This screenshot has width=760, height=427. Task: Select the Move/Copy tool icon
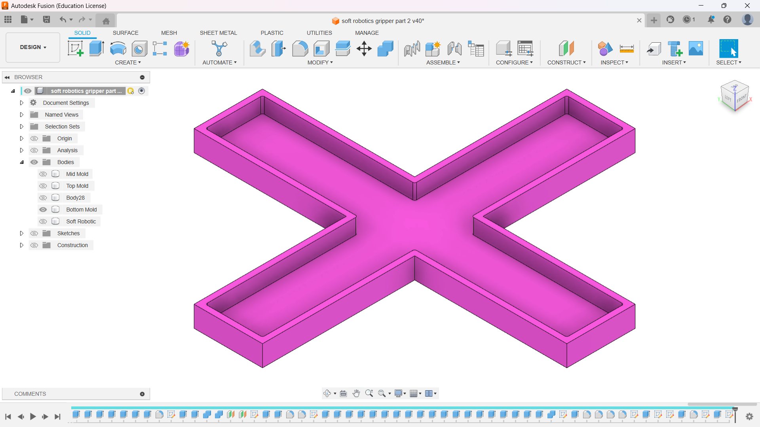pos(364,49)
